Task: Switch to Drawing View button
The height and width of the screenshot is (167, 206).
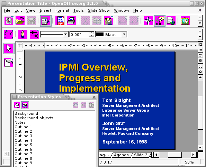Action: pos(200,45)
